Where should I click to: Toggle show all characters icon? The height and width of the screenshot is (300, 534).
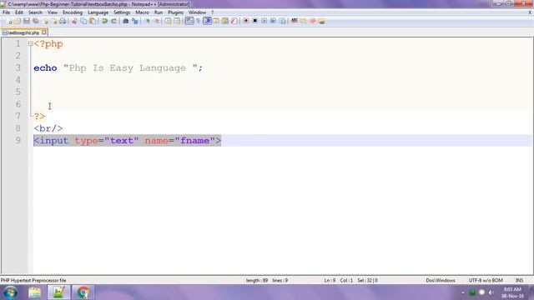point(199,21)
